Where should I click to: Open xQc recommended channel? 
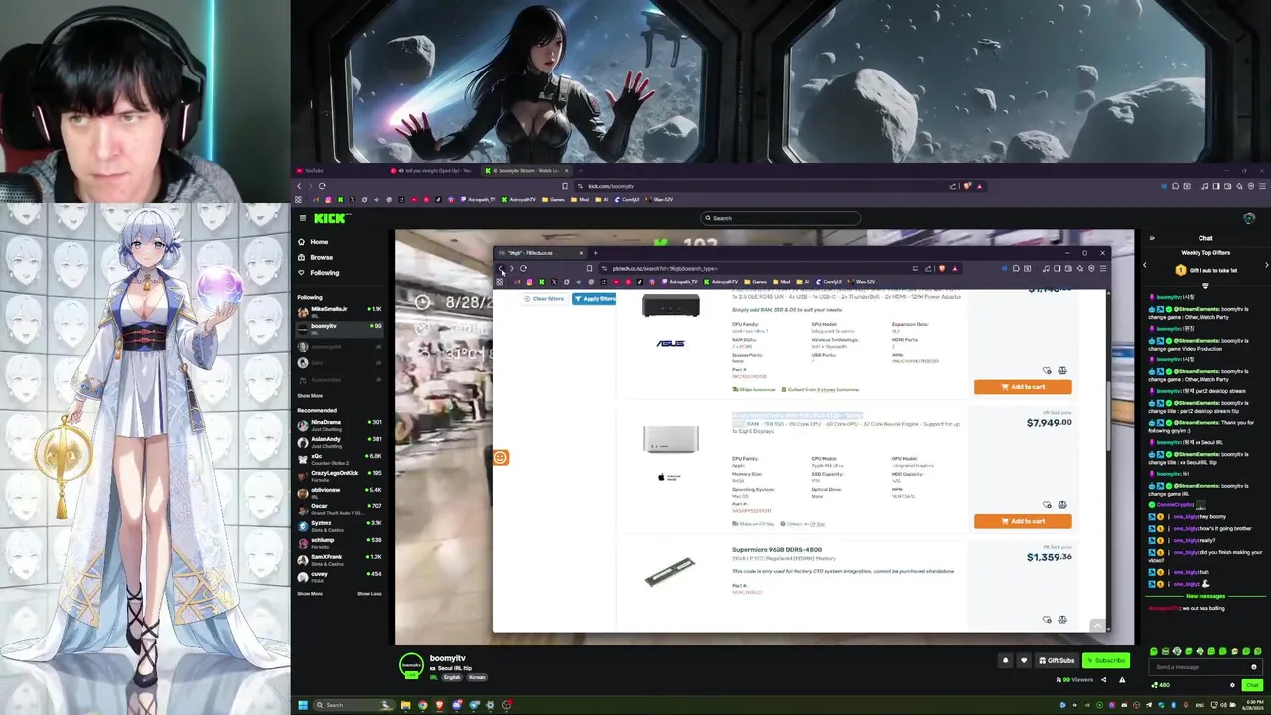point(340,458)
